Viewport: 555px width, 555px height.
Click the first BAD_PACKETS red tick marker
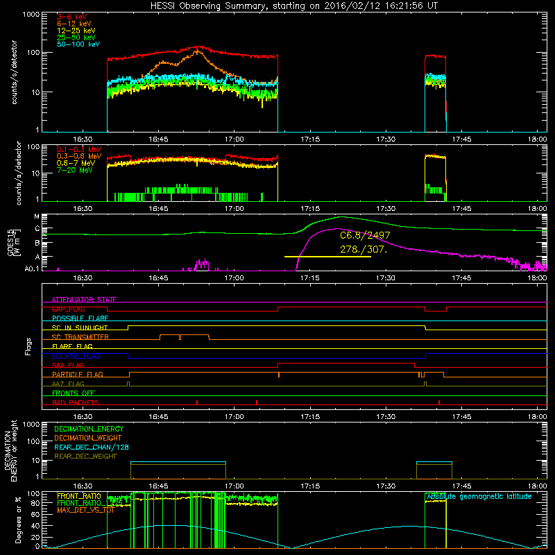coord(197,402)
